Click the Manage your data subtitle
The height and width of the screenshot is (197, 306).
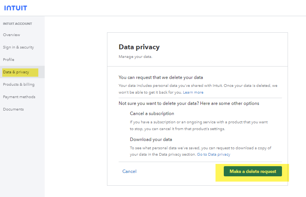(136, 57)
